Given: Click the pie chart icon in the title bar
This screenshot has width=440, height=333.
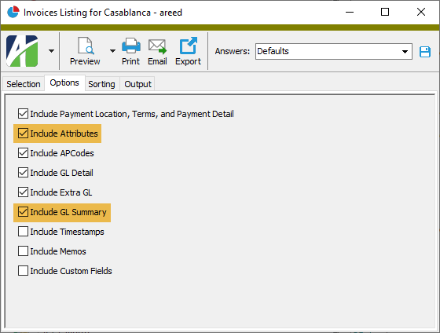Looking at the screenshot, I should [13, 12].
